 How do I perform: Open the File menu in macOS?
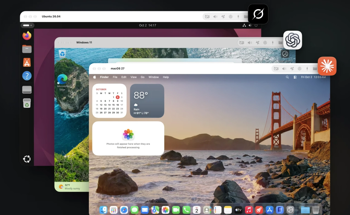pos(115,77)
